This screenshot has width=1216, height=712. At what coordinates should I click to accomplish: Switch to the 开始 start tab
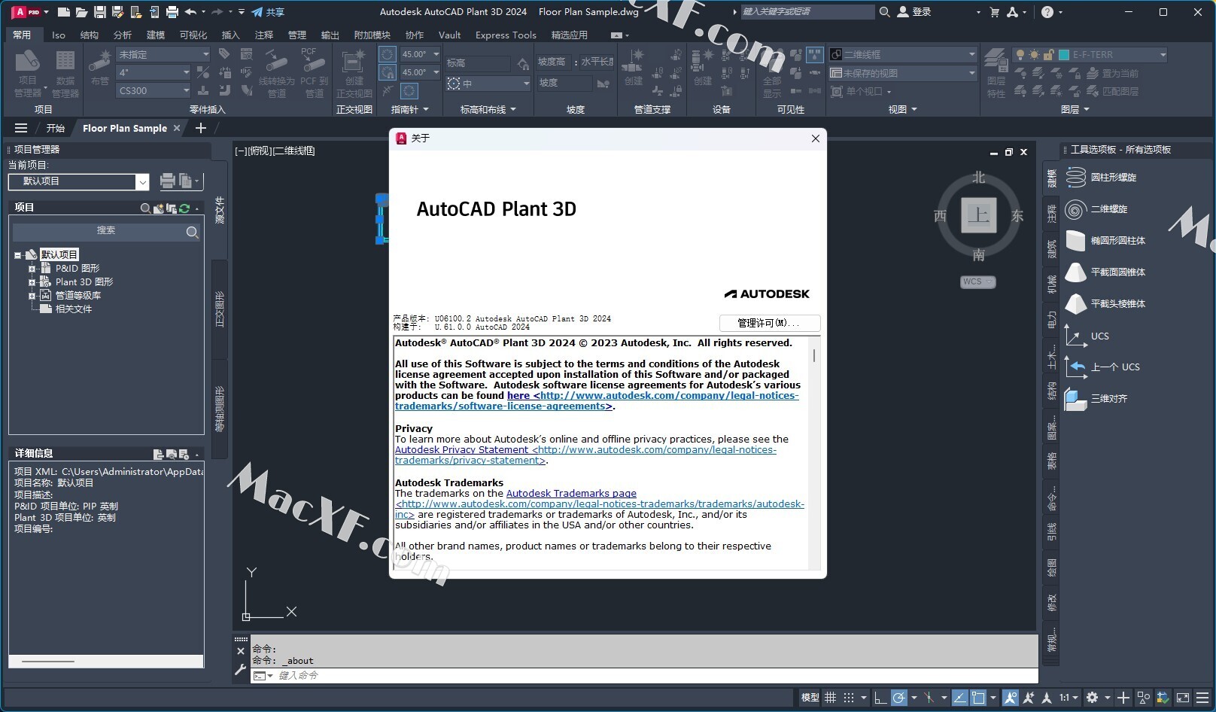pos(55,128)
